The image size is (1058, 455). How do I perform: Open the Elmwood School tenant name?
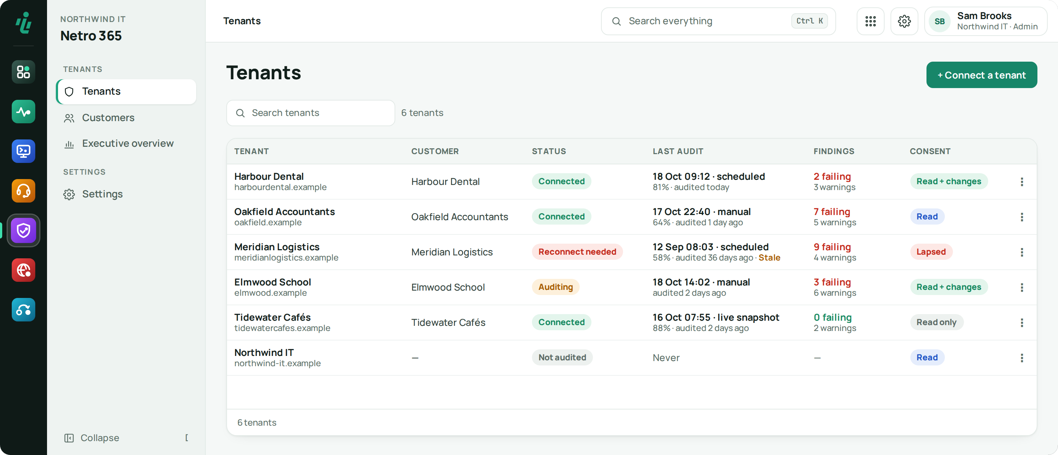coord(272,283)
